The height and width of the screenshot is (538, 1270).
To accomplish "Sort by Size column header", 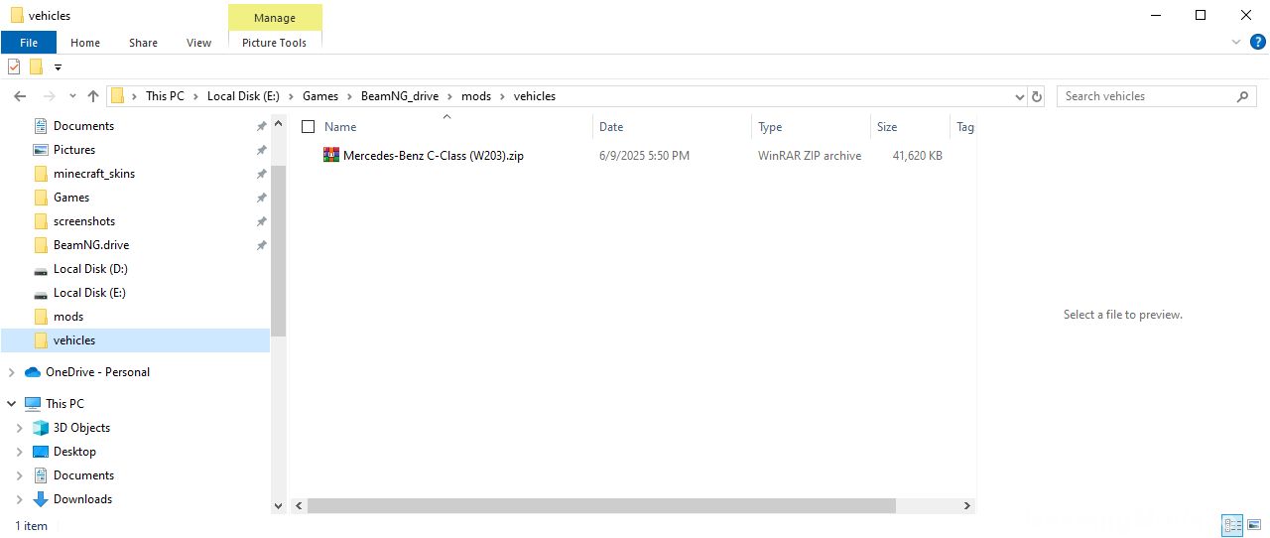I will click(x=887, y=127).
